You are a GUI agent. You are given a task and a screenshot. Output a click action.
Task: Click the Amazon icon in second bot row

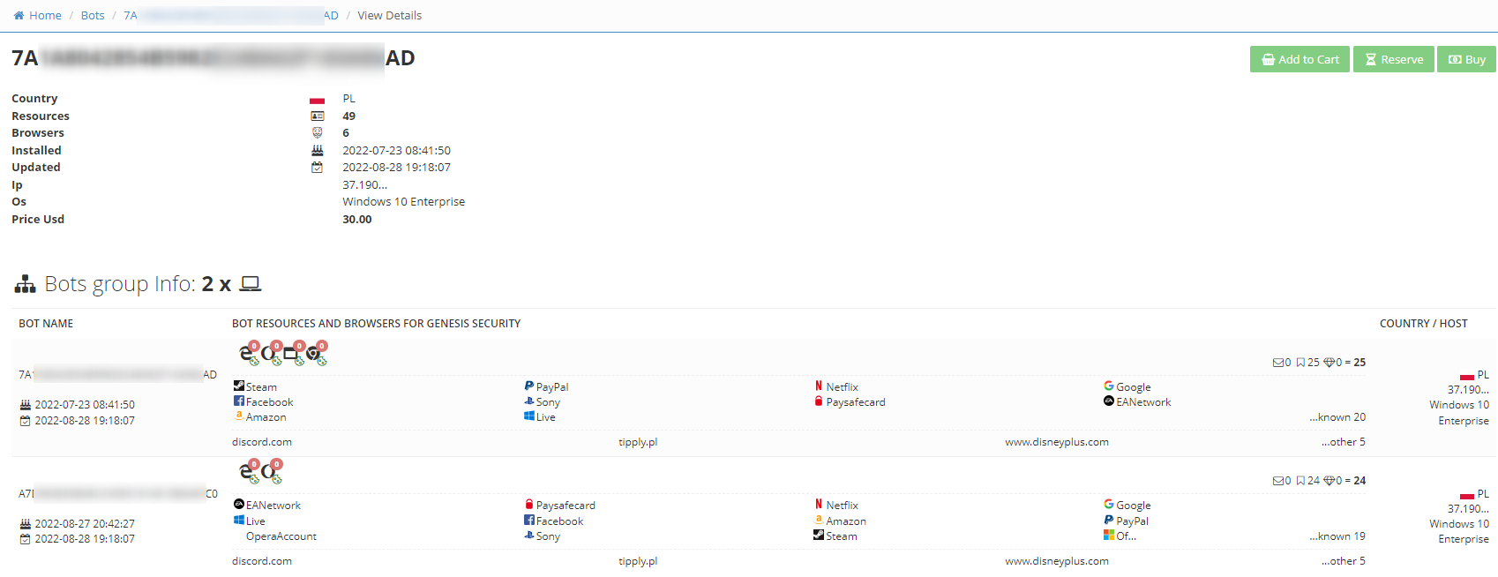click(x=819, y=520)
